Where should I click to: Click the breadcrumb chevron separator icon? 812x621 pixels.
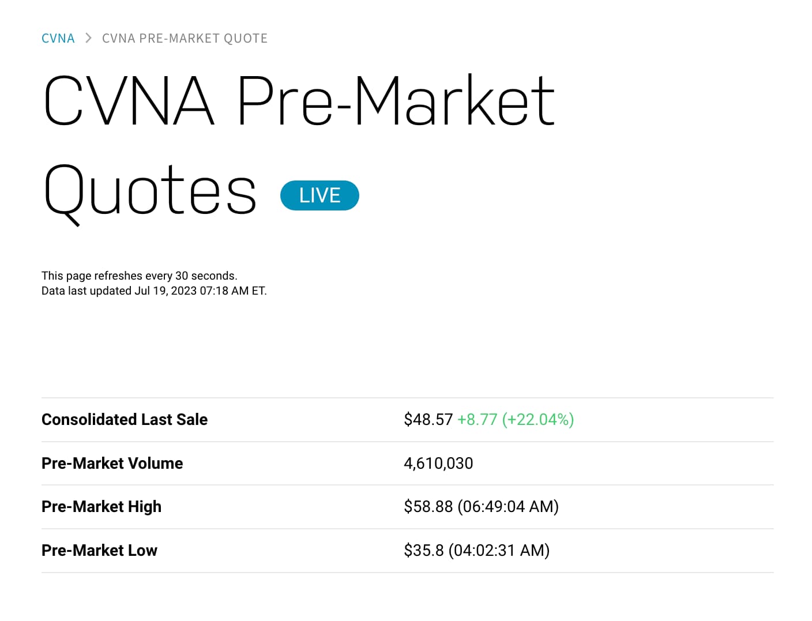(x=88, y=38)
